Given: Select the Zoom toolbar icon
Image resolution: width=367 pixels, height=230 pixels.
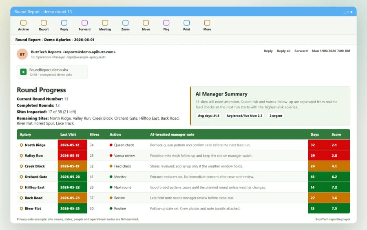Looking at the screenshot, I should coord(126,23).
